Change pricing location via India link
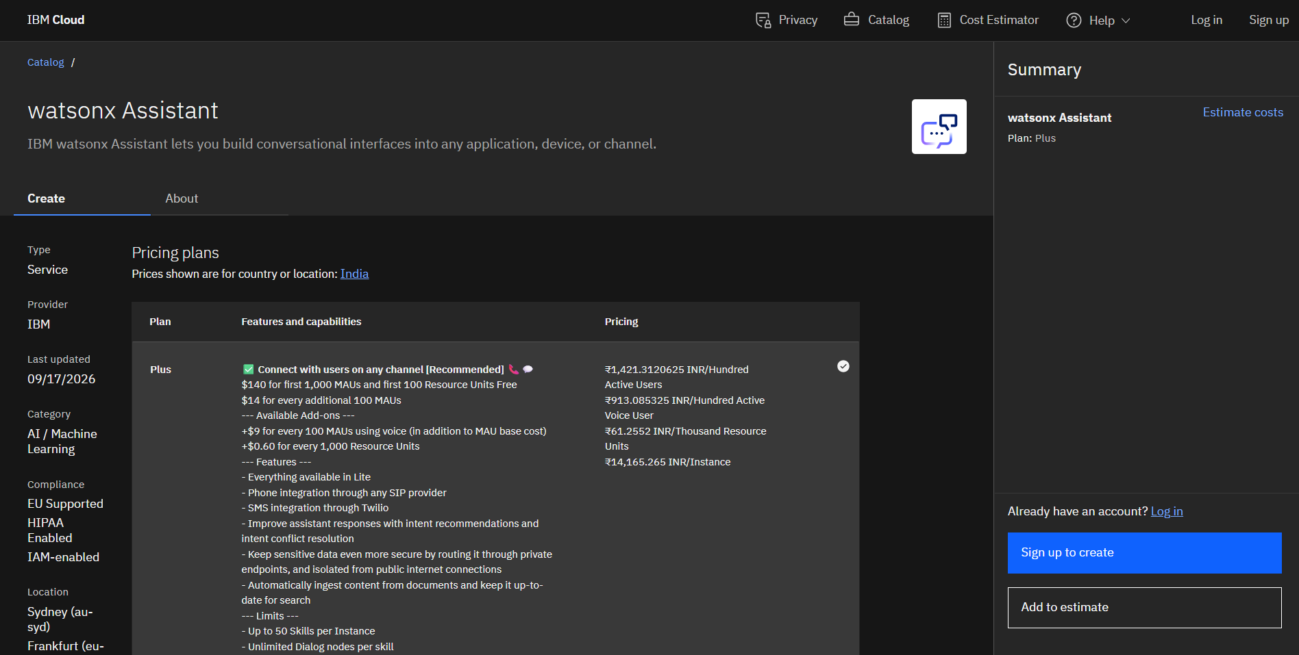 354,274
